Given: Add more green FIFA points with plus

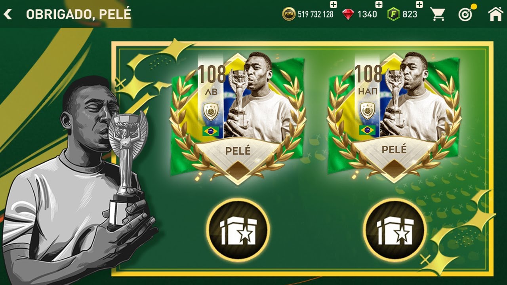Looking at the screenshot, I should pyautogui.click(x=419, y=5).
